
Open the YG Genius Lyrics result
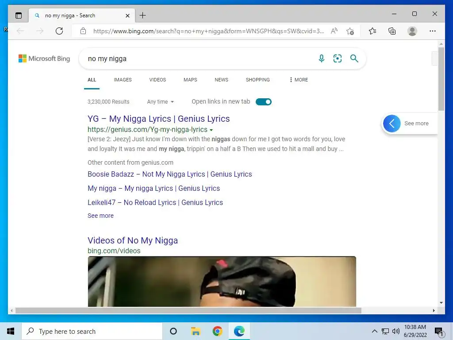coord(159,119)
